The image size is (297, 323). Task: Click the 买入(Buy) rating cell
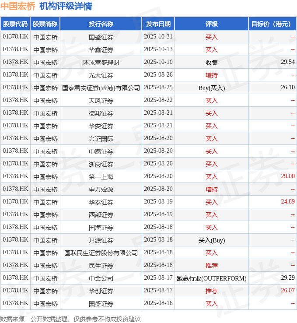(x=212, y=240)
